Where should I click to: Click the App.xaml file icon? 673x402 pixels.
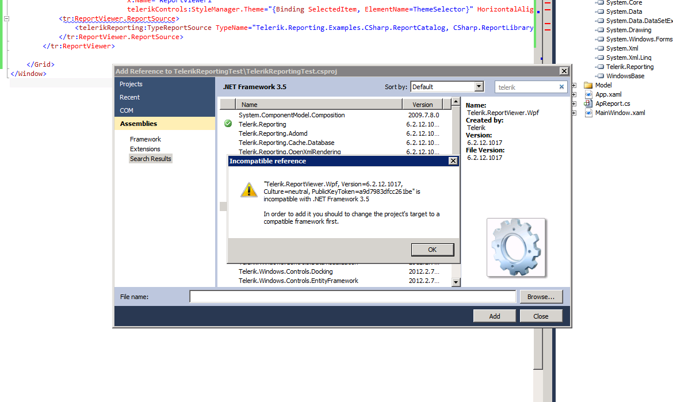(588, 94)
